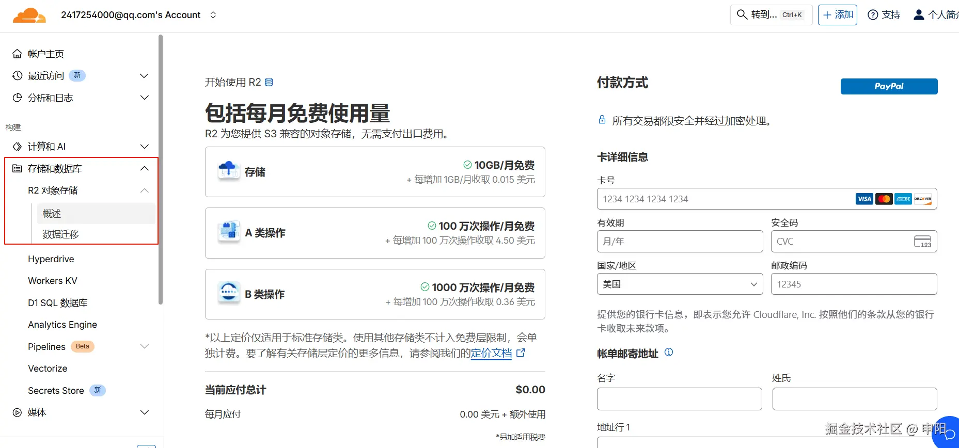Expand the 最近访问 section
Image resolution: width=959 pixels, height=448 pixels.
tap(144, 76)
